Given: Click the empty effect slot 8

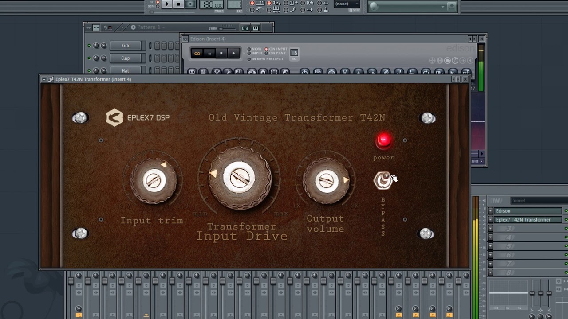Looking at the screenshot, I should coord(528,273).
